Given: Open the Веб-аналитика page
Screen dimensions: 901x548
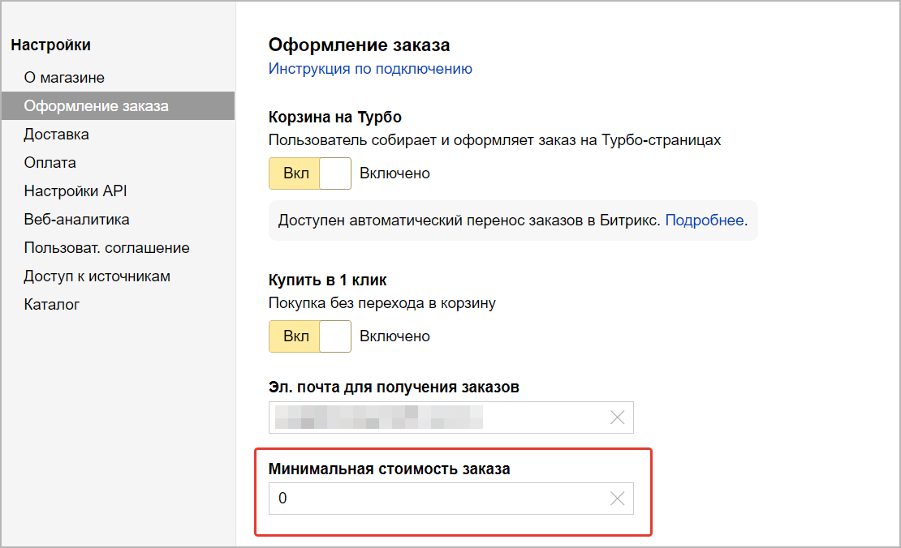Looking at the screenshot, I should click(x=76, y=220).
